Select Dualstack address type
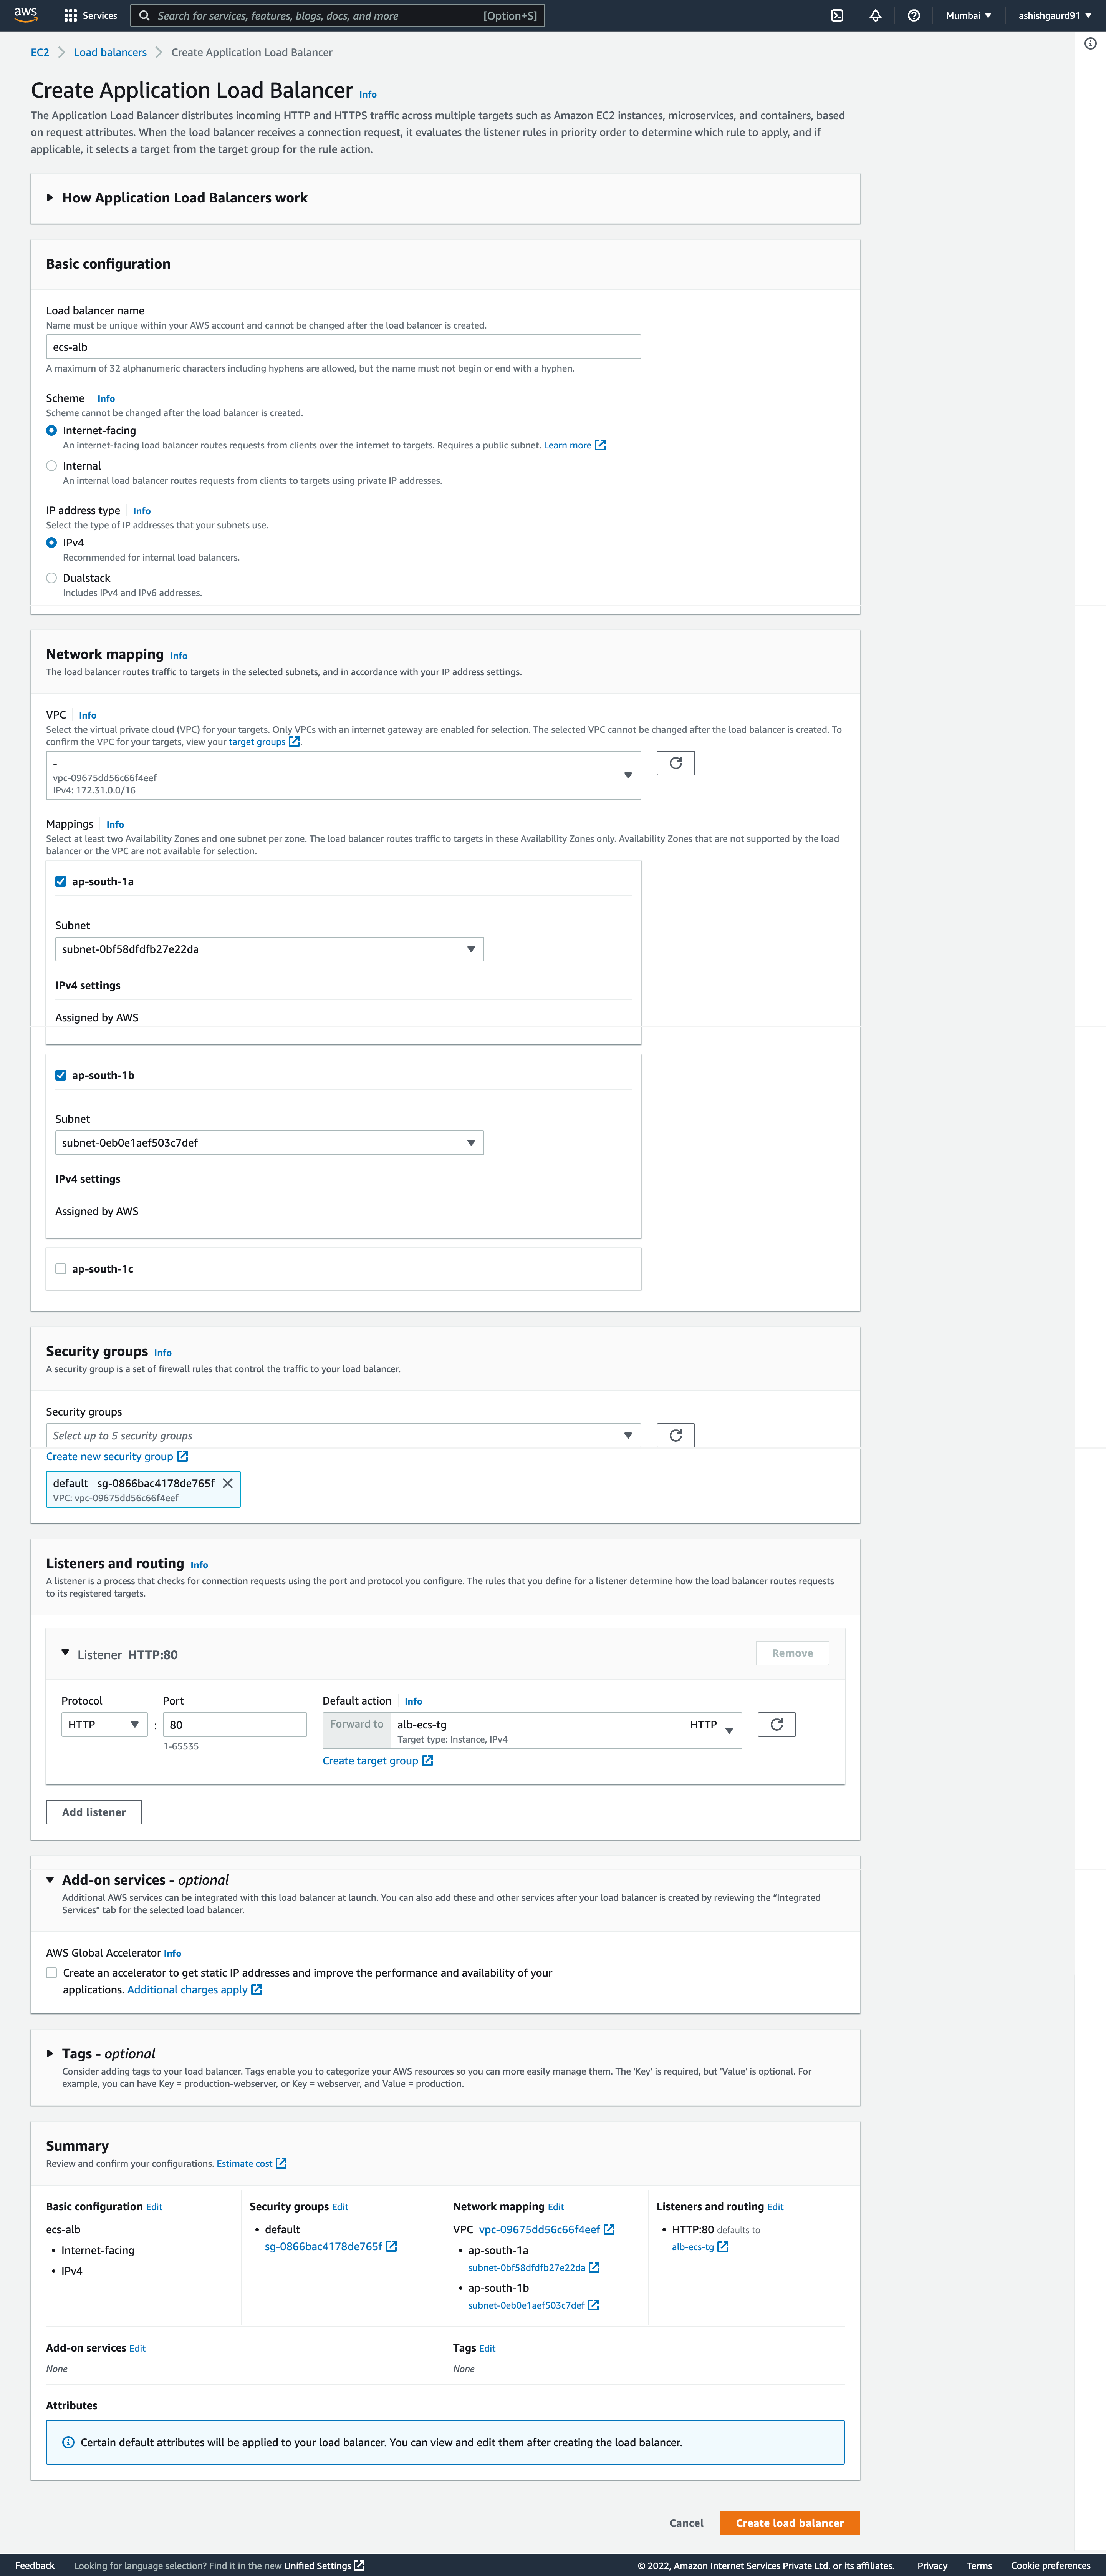Viewport: 1106px width, 2576px height. click(51, 577)
